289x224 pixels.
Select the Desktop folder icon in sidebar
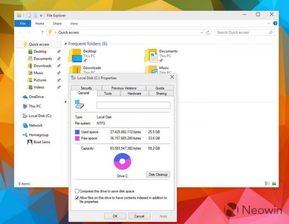tap(30, 51)
